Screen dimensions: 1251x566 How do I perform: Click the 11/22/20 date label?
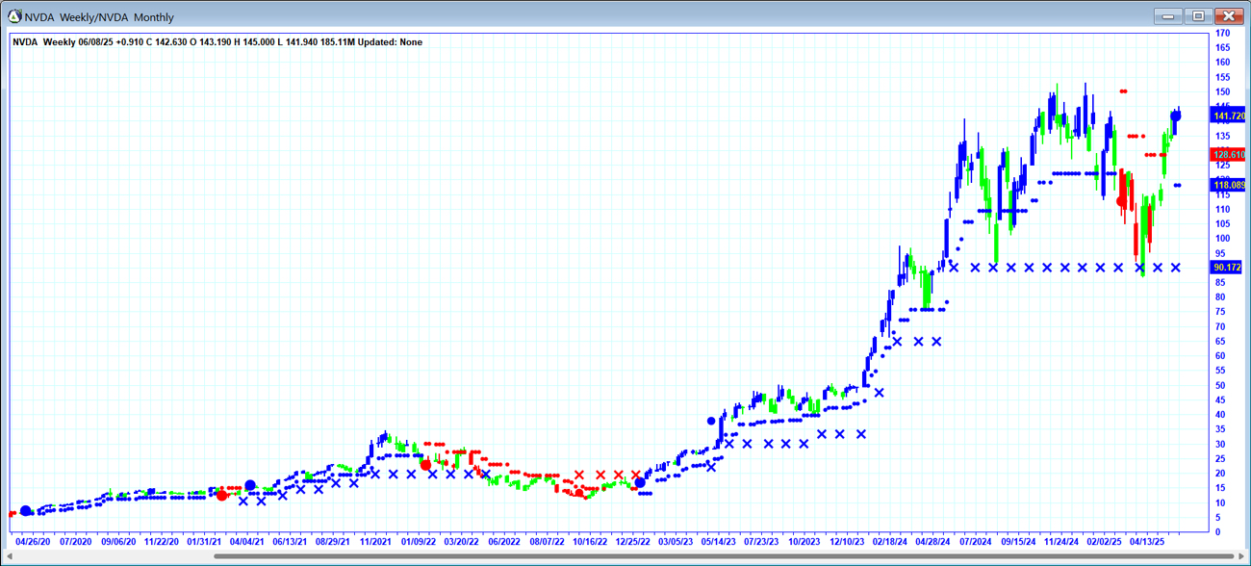[x=162, y=542]
